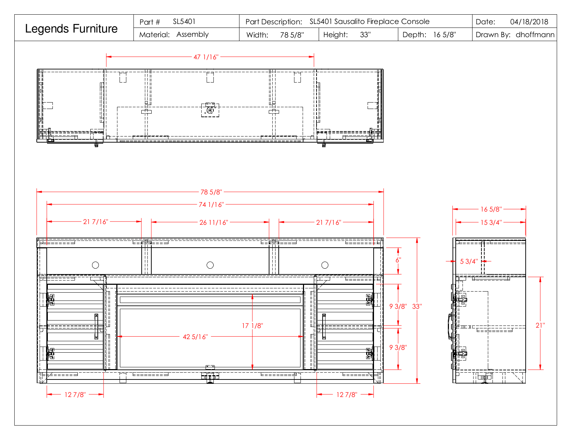Select the 6" shelf height dimension
The width and height of the screenshot is (571, 442).
click(x=398, y=260)
